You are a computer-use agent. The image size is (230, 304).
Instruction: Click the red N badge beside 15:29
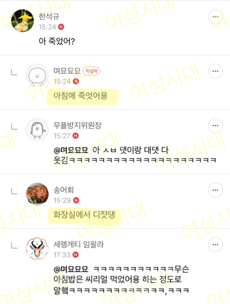(x=76, y=200)
